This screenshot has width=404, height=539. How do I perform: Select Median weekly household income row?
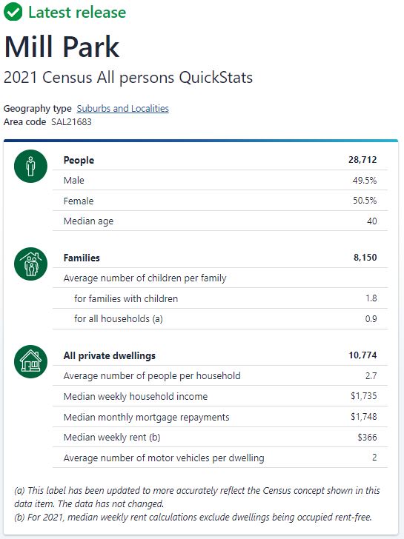tap(220, 396)
